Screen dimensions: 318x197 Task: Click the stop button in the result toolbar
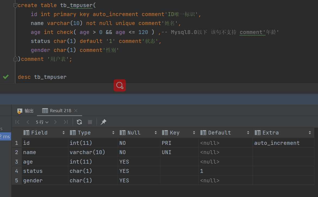point(90,122)
